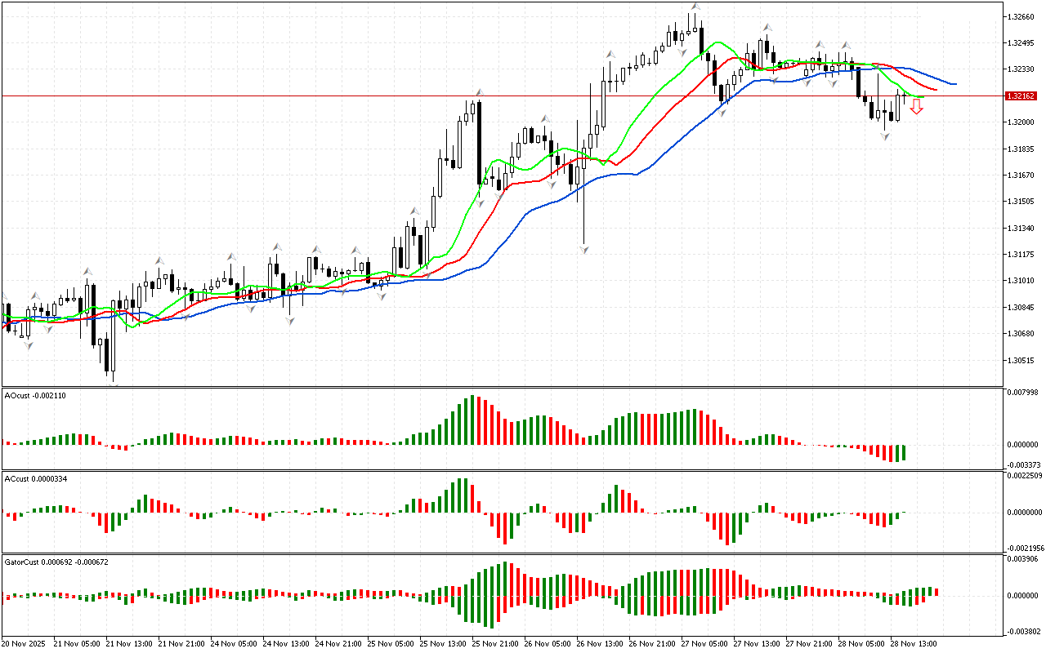
Task: Click the 28 Nov 13:00 time label
Action: tap(912, 643)
